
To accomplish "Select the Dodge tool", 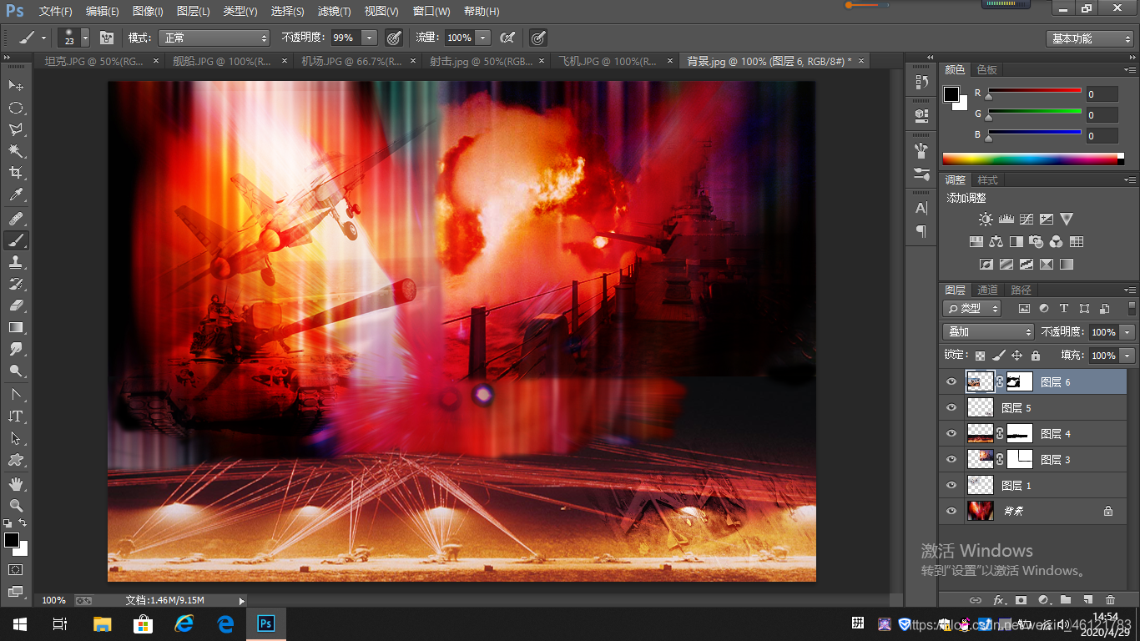I will (x=16, y=371).
